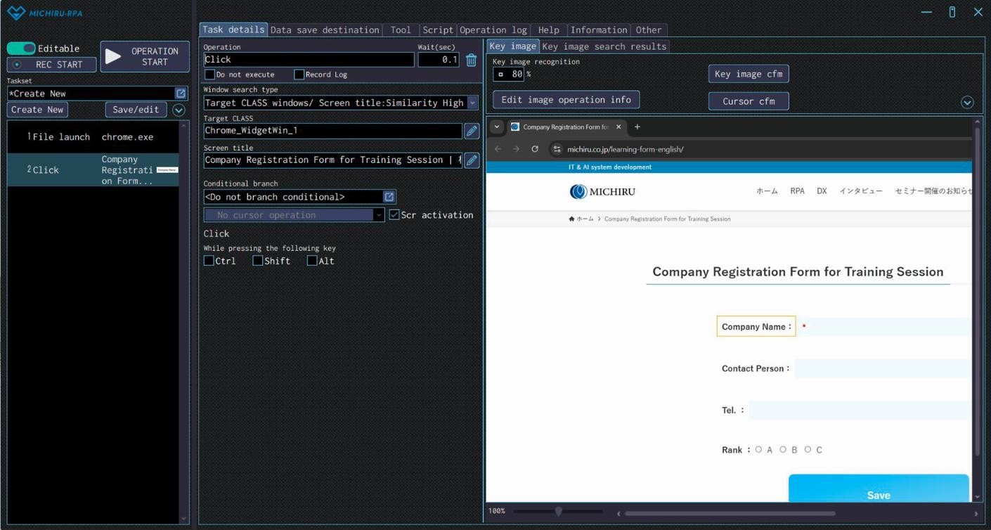Open the Conditional branch picker icon
Image resolution: width=991 pixels, height=530 pixels.
(x=389, y=197)
